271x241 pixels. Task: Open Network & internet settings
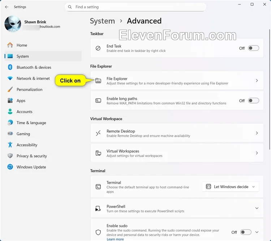pyautogui.click(x=43, y=79)
